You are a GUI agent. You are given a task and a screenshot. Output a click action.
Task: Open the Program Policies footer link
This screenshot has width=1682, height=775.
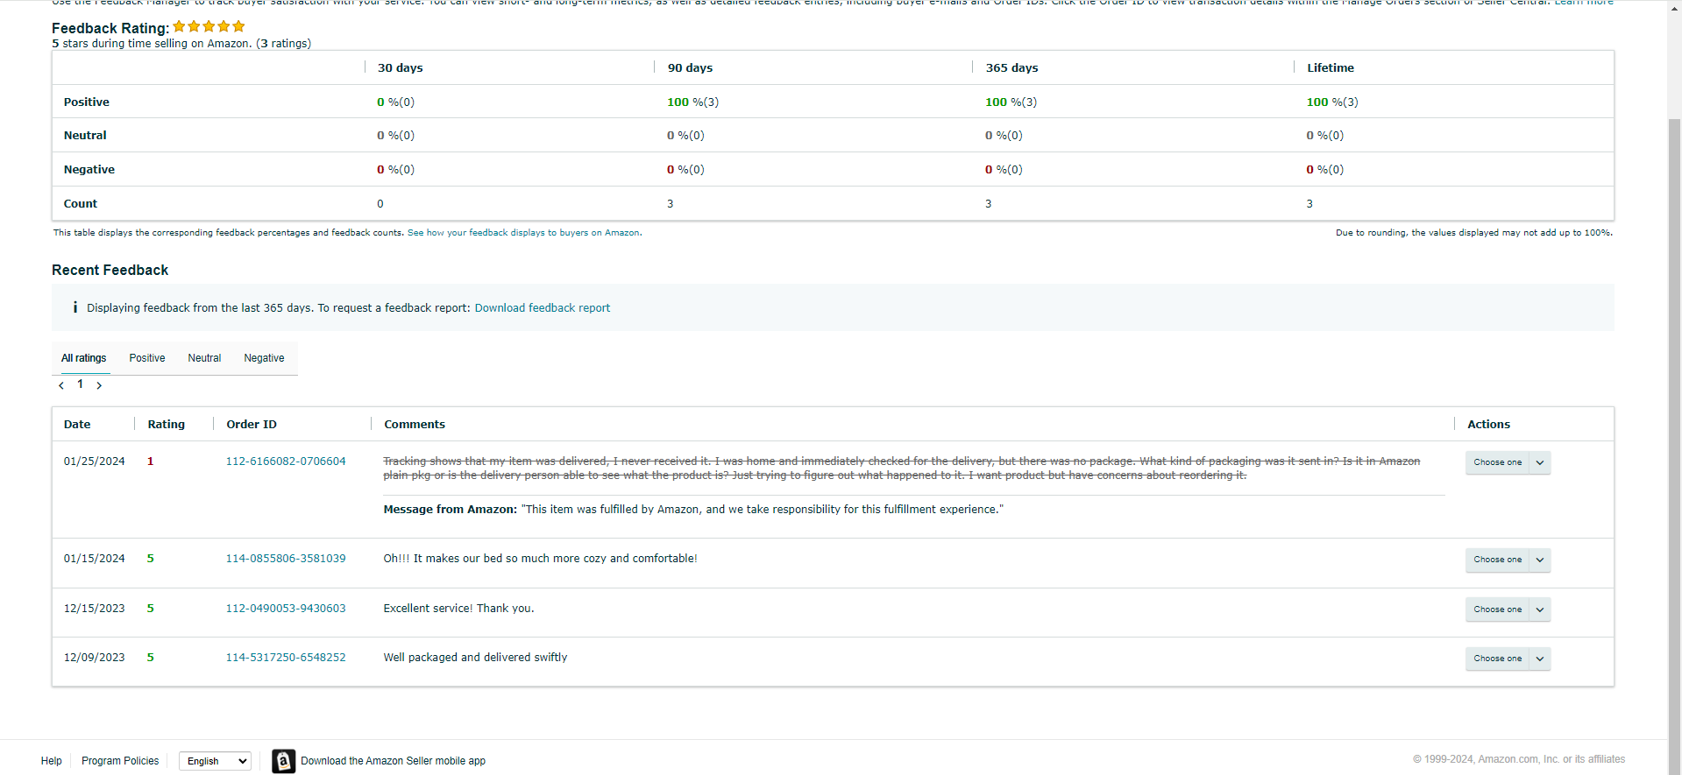[x=120, y=761]
